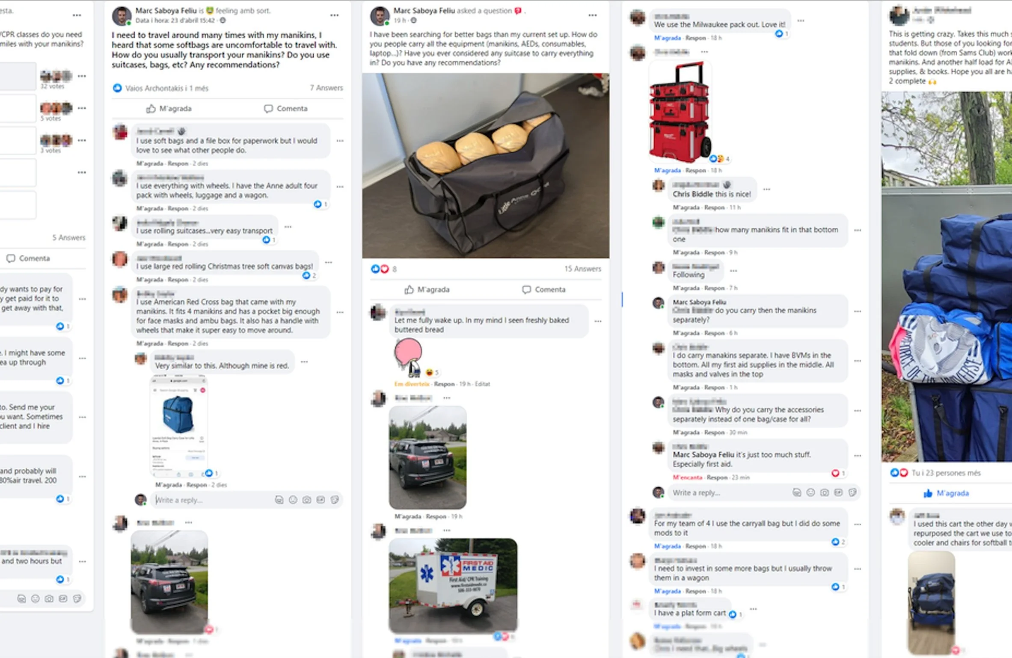
Task: Open the options menu of the bag photo post
Action: coord(592,15)
